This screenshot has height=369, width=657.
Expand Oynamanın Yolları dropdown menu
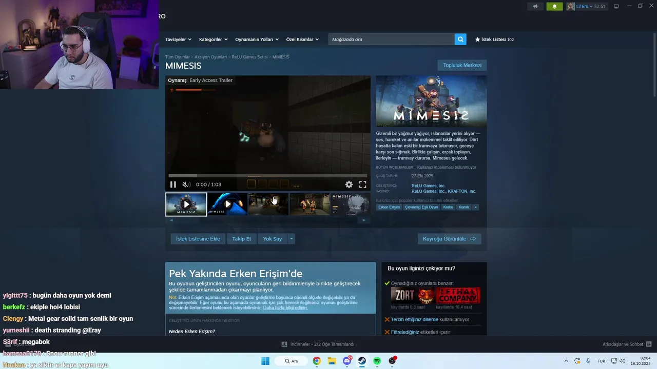pos(257,39)
